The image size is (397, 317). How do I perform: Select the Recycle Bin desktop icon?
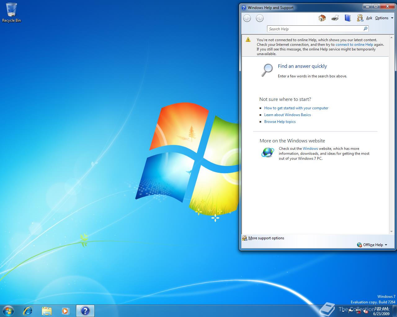click(11, 13)
